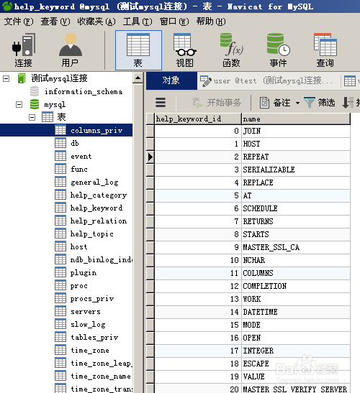The width and height of the screenshot is (360, 393).
Task: Click the help_keyword table icon in tree
Action: (60, 208)
